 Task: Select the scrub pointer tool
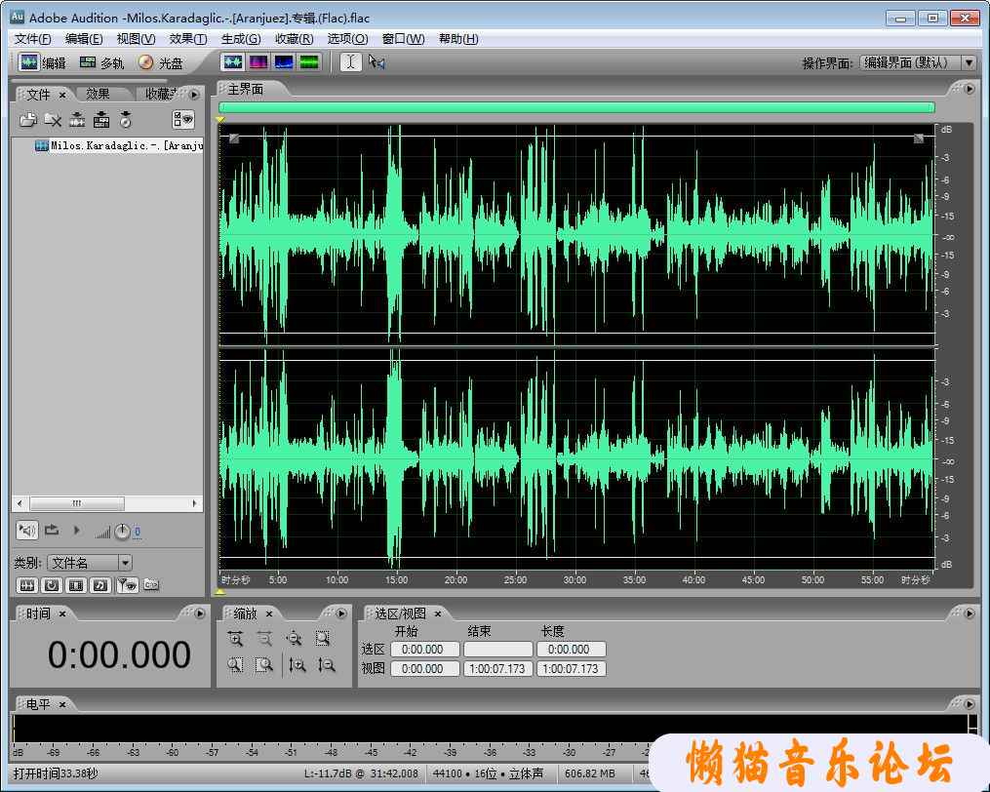376,61
